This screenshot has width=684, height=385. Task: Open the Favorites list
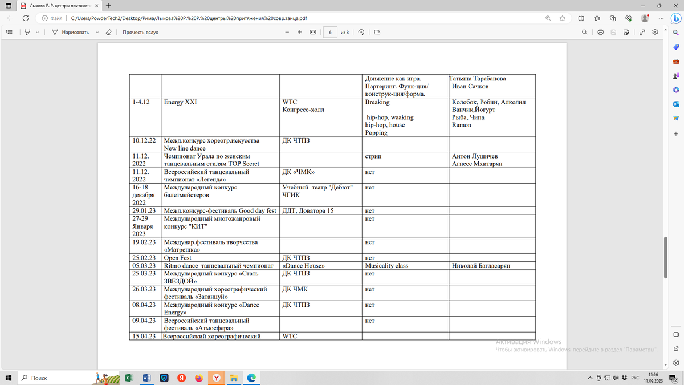coord(597,18)
